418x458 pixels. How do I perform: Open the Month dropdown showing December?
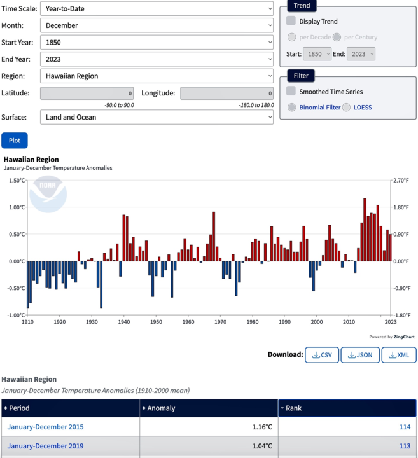[x=157, y=25]
